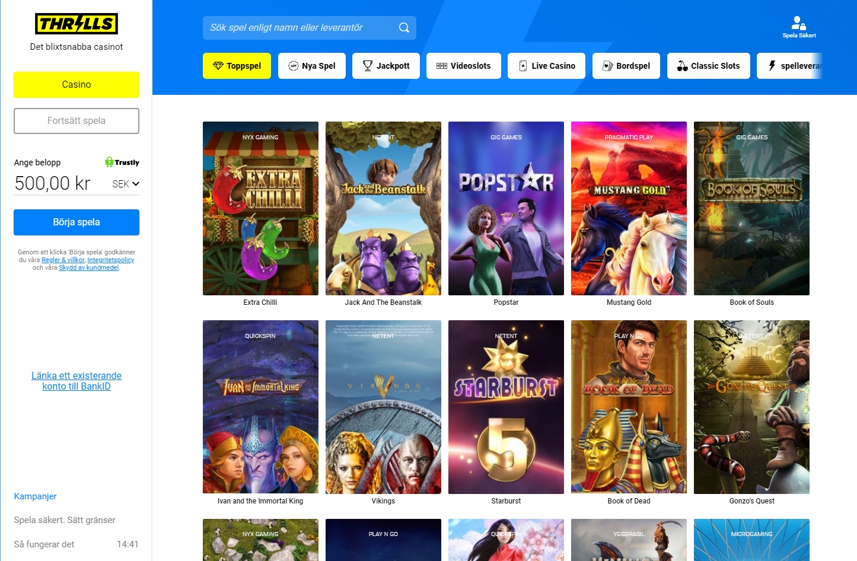Screen dimensions: 857x561
Task: Click the Thrills logo
Action: (x=77, y=24)
